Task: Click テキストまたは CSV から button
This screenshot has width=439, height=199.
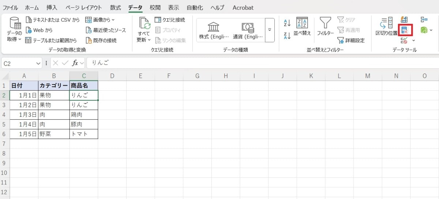Action: [x=53, y=20]
